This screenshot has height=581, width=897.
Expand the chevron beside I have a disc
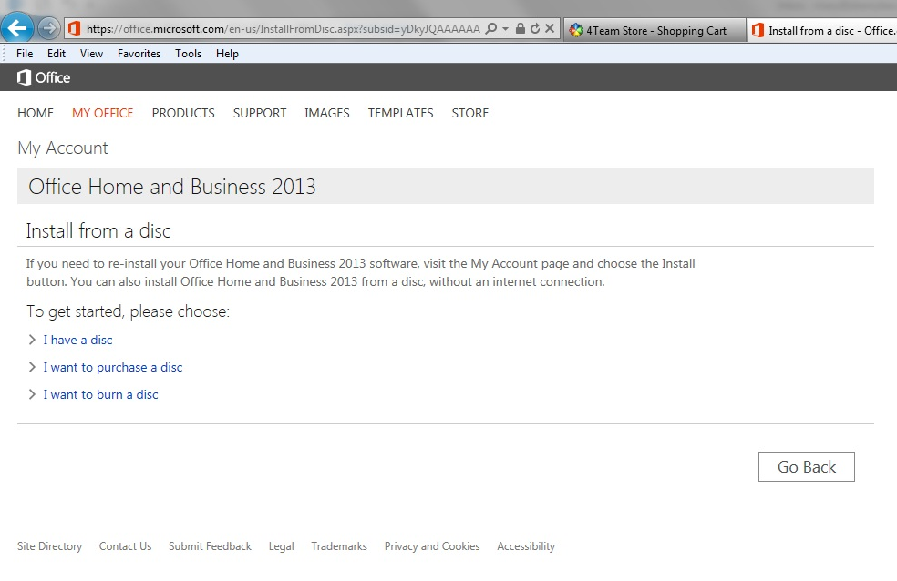click(x=33, y=340)
